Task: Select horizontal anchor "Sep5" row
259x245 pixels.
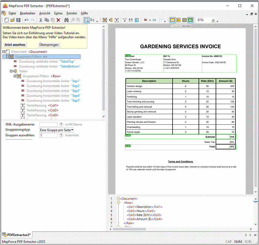Action: point(51,101)
